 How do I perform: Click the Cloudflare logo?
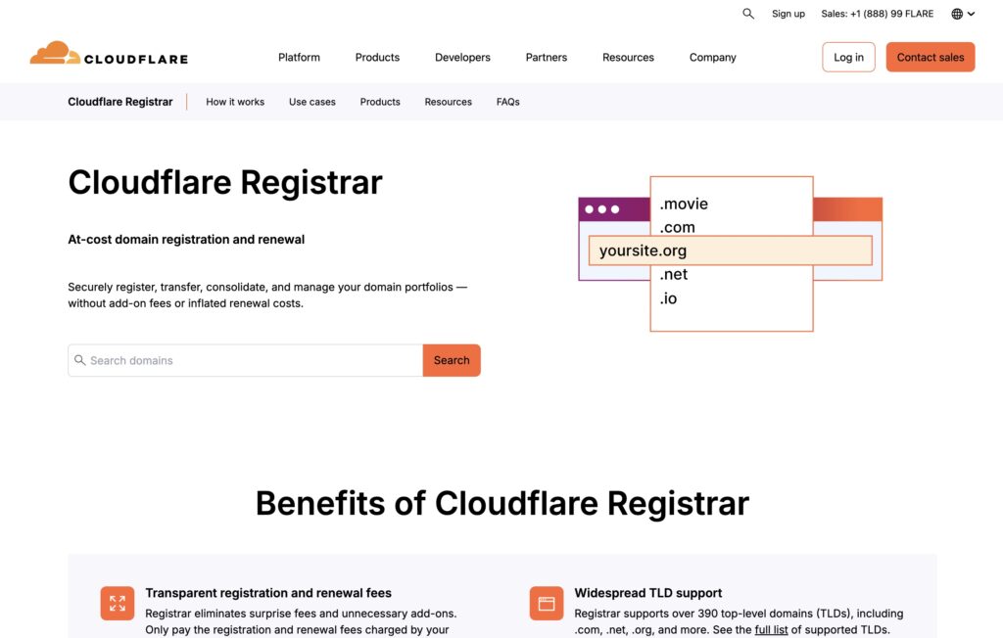pyautogui.click(x=108, y=56)
